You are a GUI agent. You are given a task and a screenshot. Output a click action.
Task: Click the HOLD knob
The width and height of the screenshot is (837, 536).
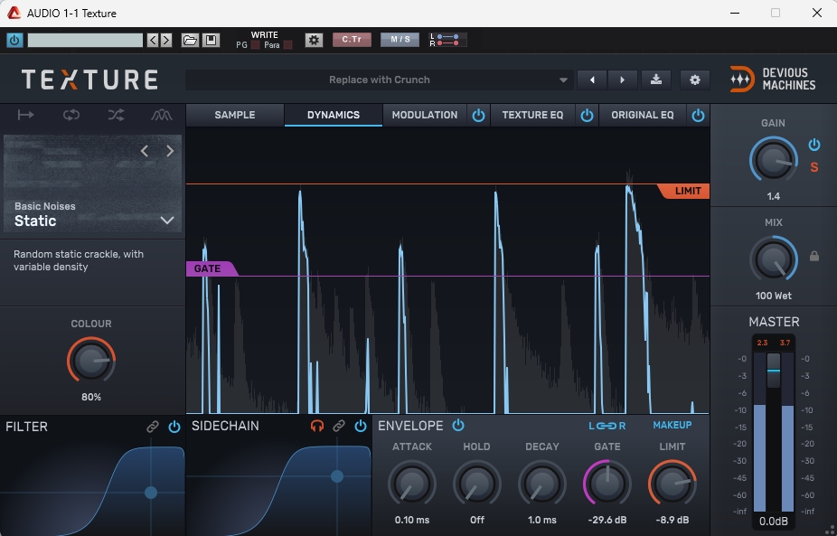[476, 484]
